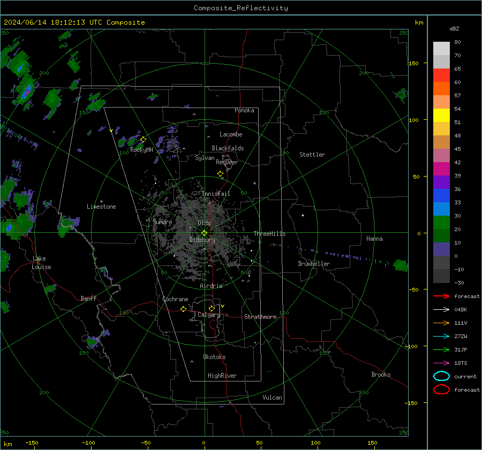The image size is (482, 450).
Task: Select the yellow 51-54 dBZ color band
Action: point(441,116)
